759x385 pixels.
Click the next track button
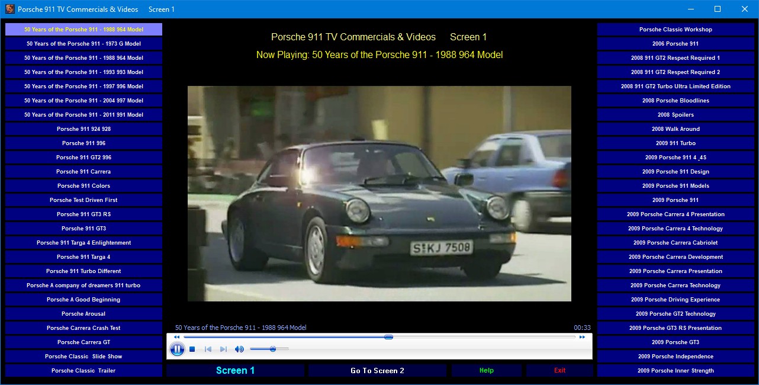point(223,349)
